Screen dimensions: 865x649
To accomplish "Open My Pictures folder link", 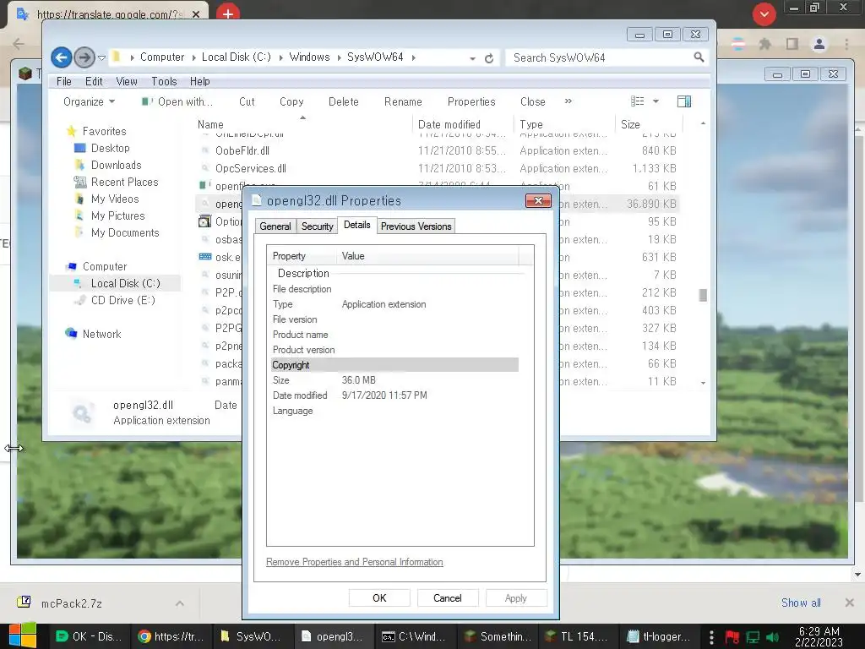I will point(117,215).
